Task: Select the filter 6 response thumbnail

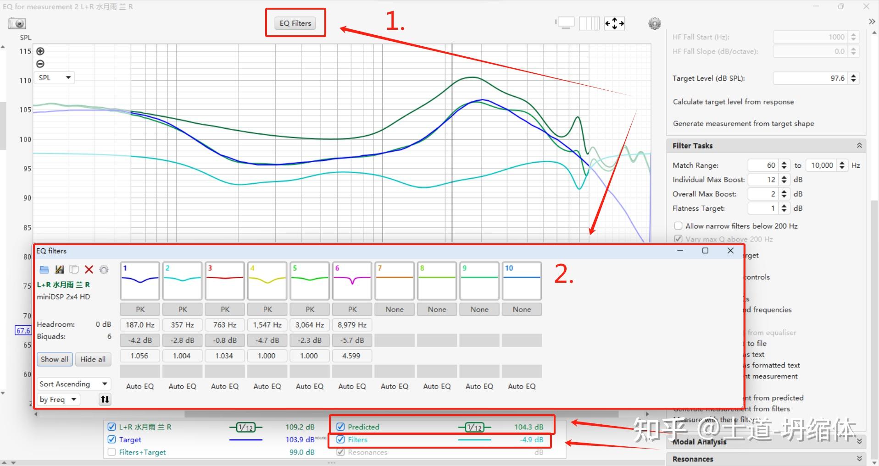Action: 352,281
